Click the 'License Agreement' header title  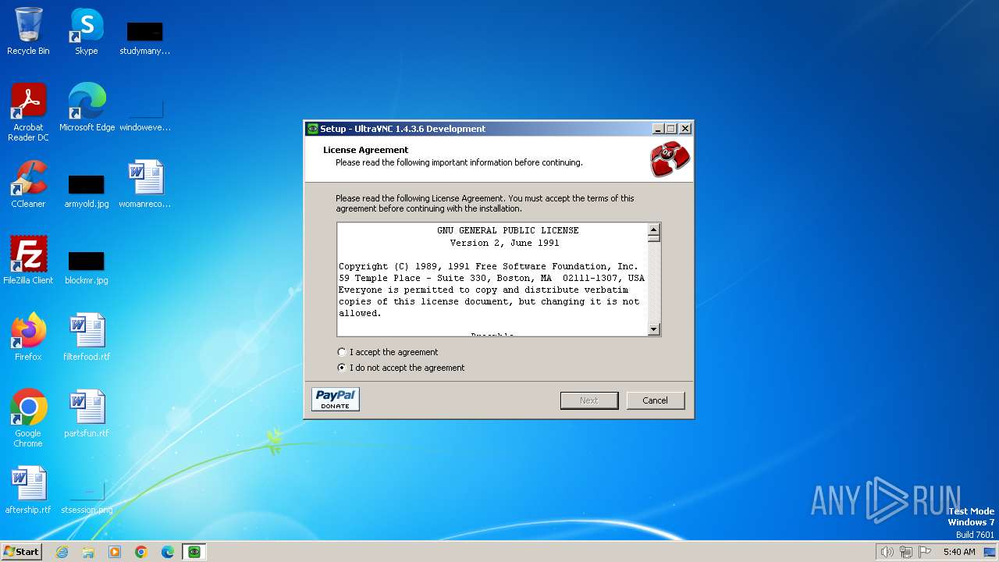coord(366,150)
